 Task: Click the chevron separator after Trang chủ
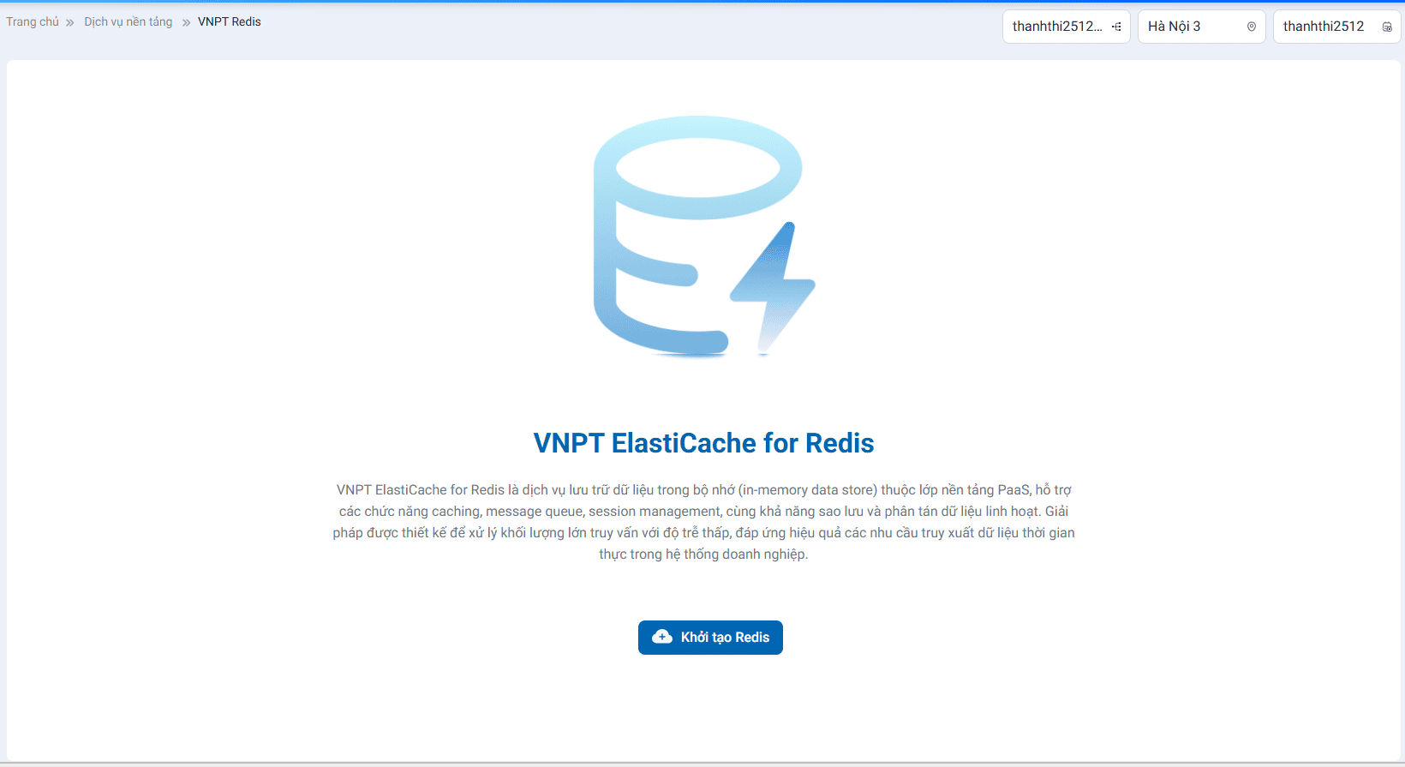pyautogui.click(x=70, y=22)
